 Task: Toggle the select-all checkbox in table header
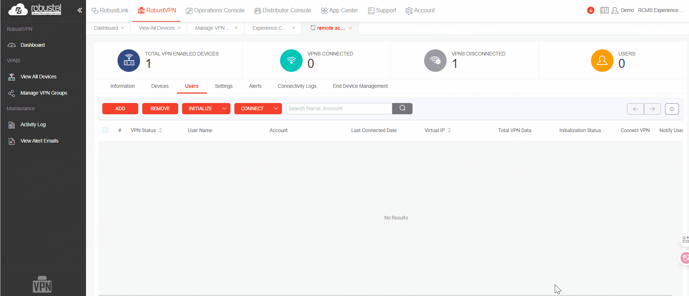click(x=105, y=130)
